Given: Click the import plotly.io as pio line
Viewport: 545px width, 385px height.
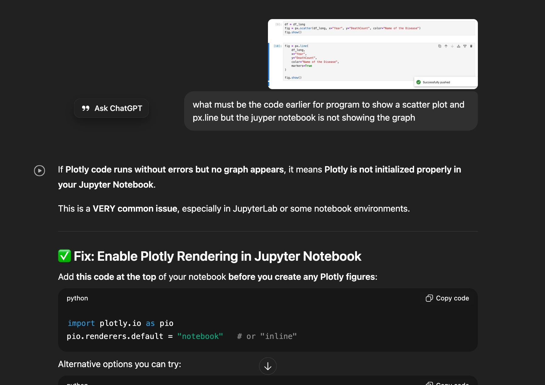Looking at the screenshot, I should 120,323.
